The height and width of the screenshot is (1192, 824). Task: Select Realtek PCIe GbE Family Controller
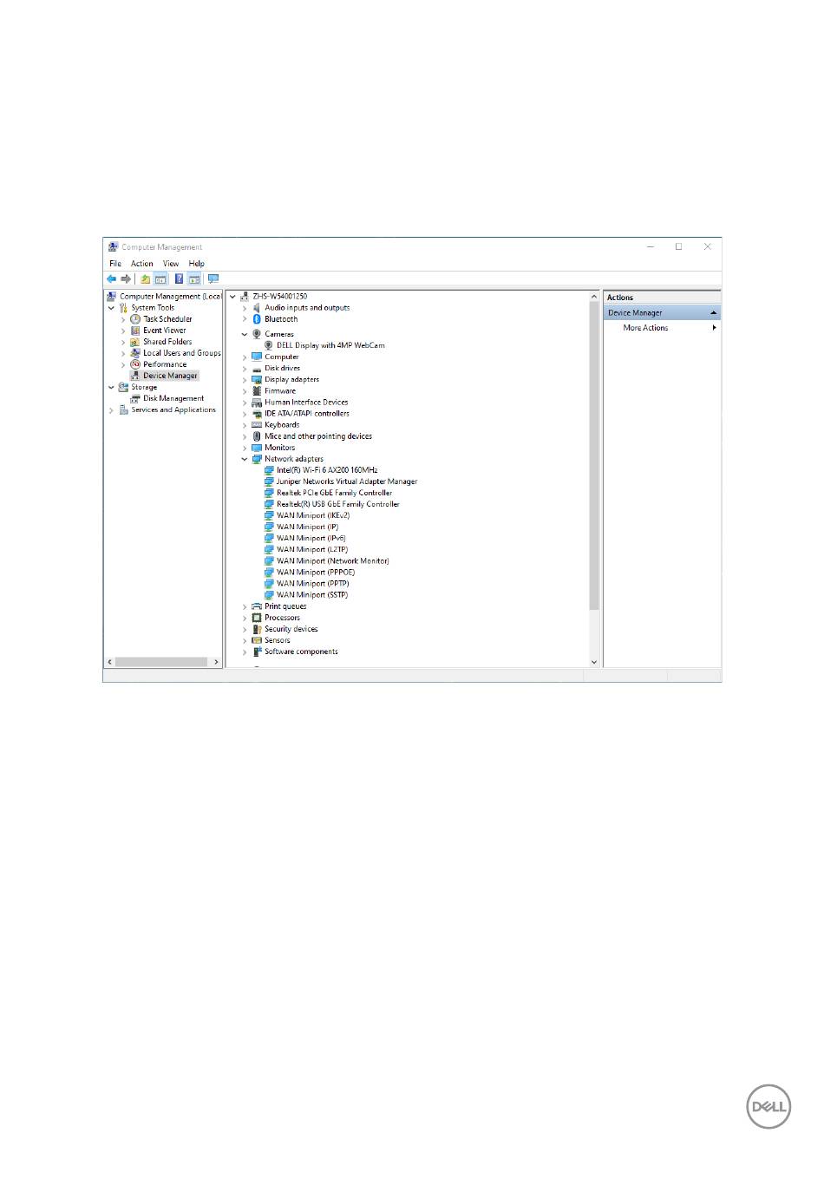334,493
